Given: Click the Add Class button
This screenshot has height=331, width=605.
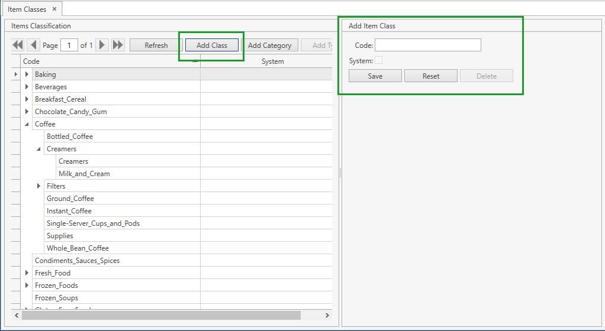Looking at the screenshot, I should pyautogui.click(x=211, y=46).
